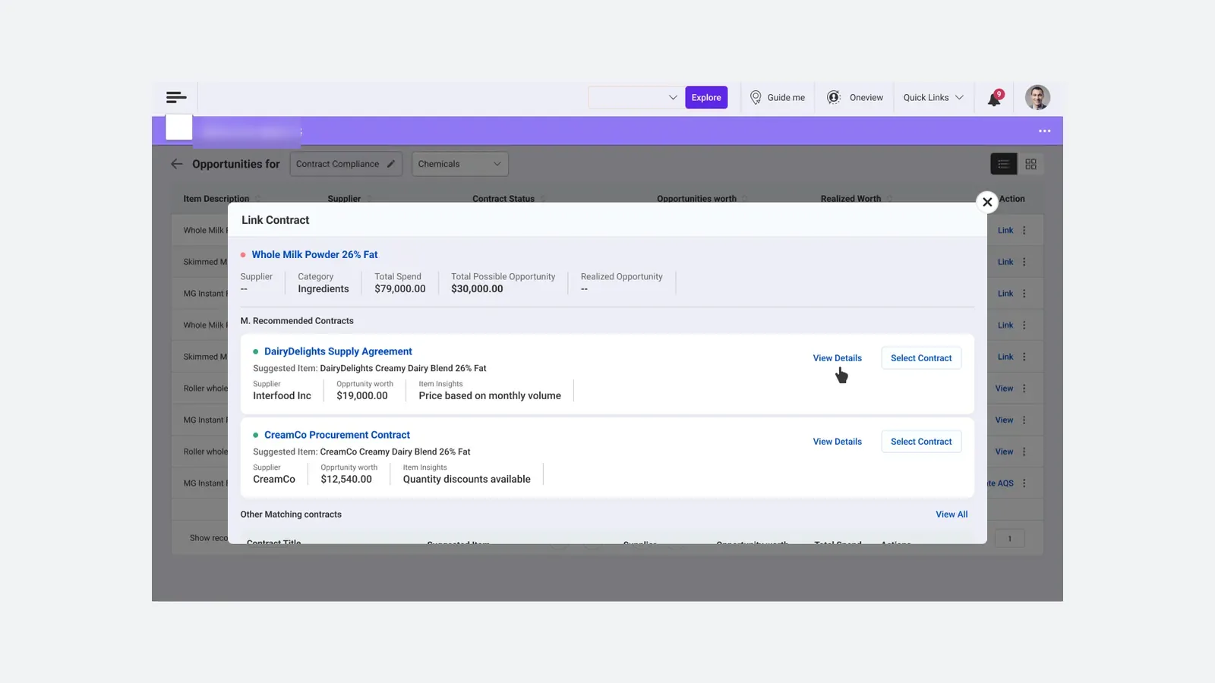Click the page number 1 field
The width and height of the screenshot is (1215, 683).
click(x=1010, y=538)
